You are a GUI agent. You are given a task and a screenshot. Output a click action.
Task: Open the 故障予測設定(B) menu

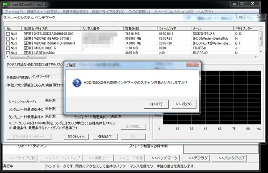75,12
